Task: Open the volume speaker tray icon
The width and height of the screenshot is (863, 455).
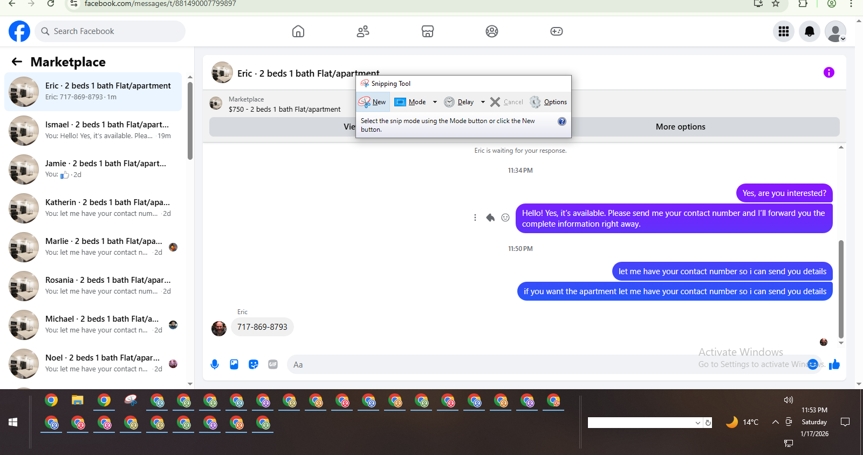Action: click(788, 400)
